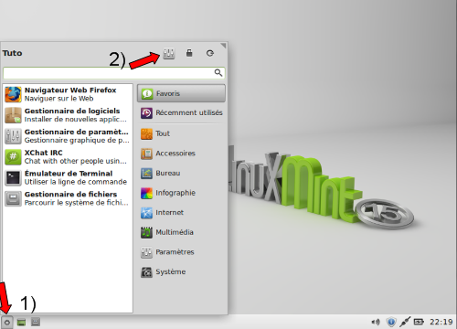Select the Tout category
457x329 pixels.
point(181,133)
